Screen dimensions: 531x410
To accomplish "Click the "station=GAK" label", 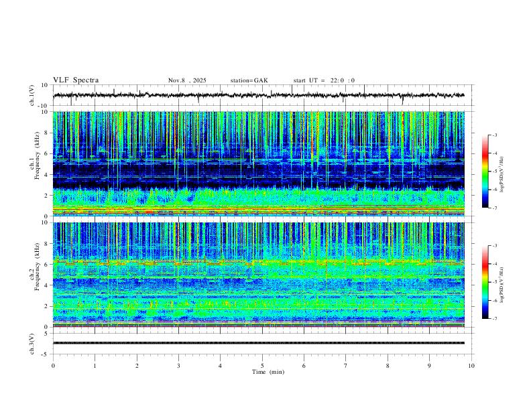I will coord(249,80).
